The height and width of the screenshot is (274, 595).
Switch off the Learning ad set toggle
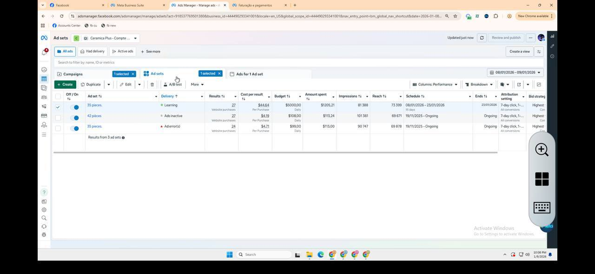[x=74, y=107]
